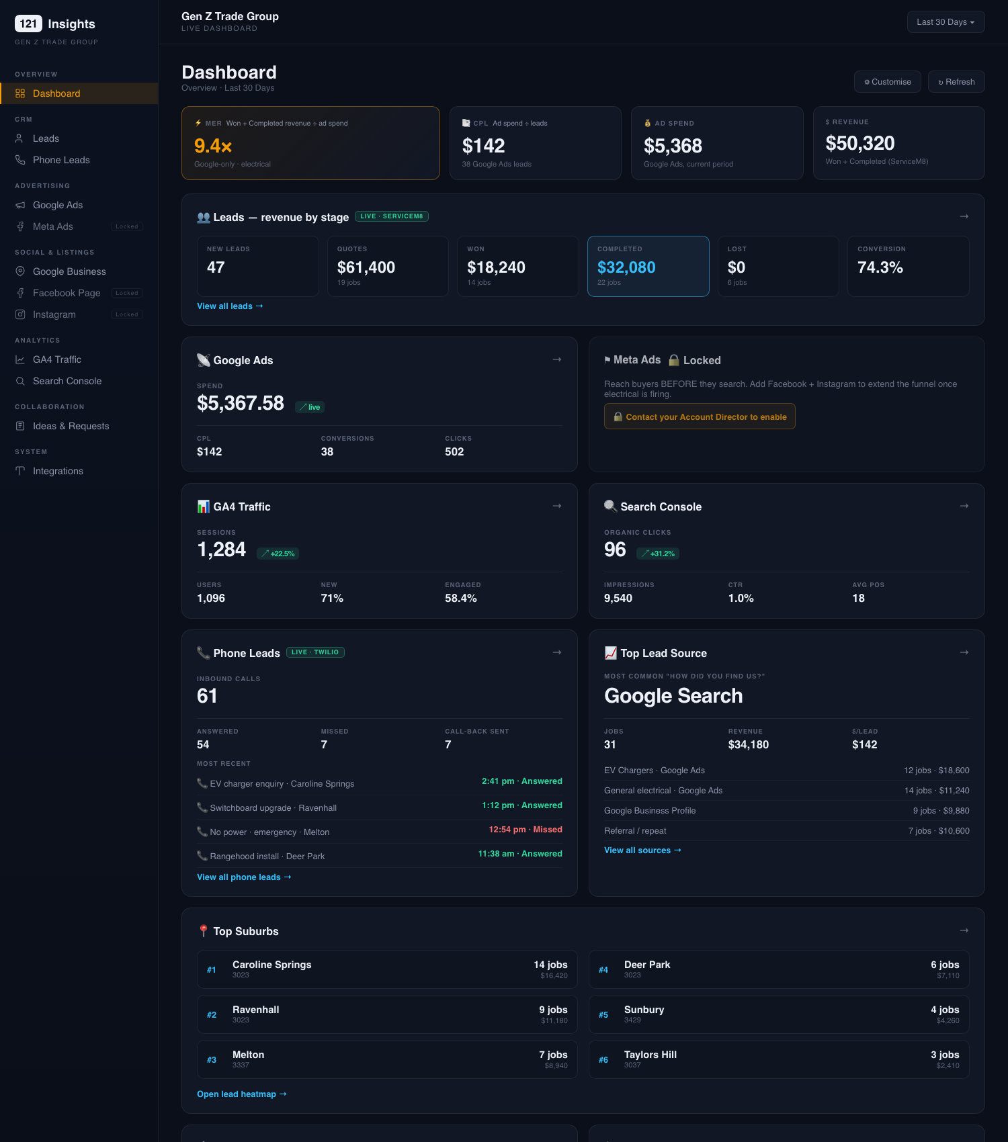This screenshot has height=1142, width=1008.
Task: Click the LIVE · TWILIO badge
Action: pos(315,652)
